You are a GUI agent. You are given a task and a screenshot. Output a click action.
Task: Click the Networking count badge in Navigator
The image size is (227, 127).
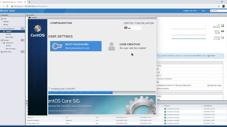23,52
